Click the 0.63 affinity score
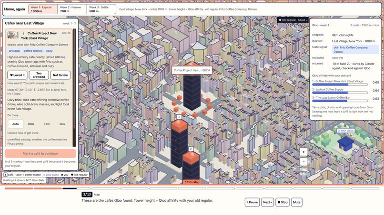 pyautogui.click(x=376, y=99)
